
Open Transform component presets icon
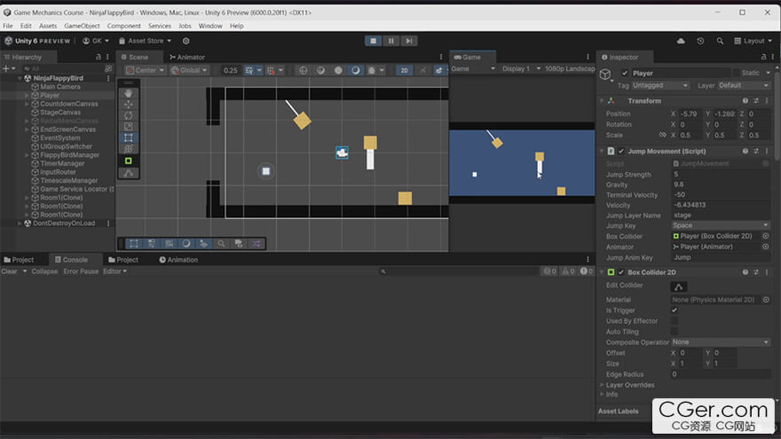tap(756, 100)
